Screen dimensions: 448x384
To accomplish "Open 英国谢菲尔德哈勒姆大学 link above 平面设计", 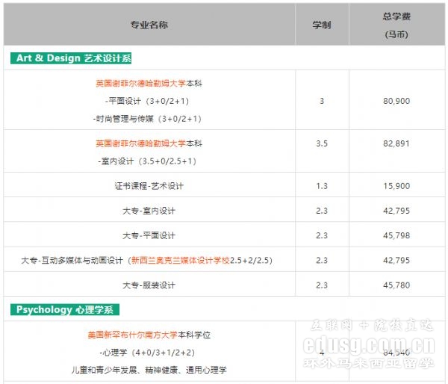I will (x=140, y=83).
